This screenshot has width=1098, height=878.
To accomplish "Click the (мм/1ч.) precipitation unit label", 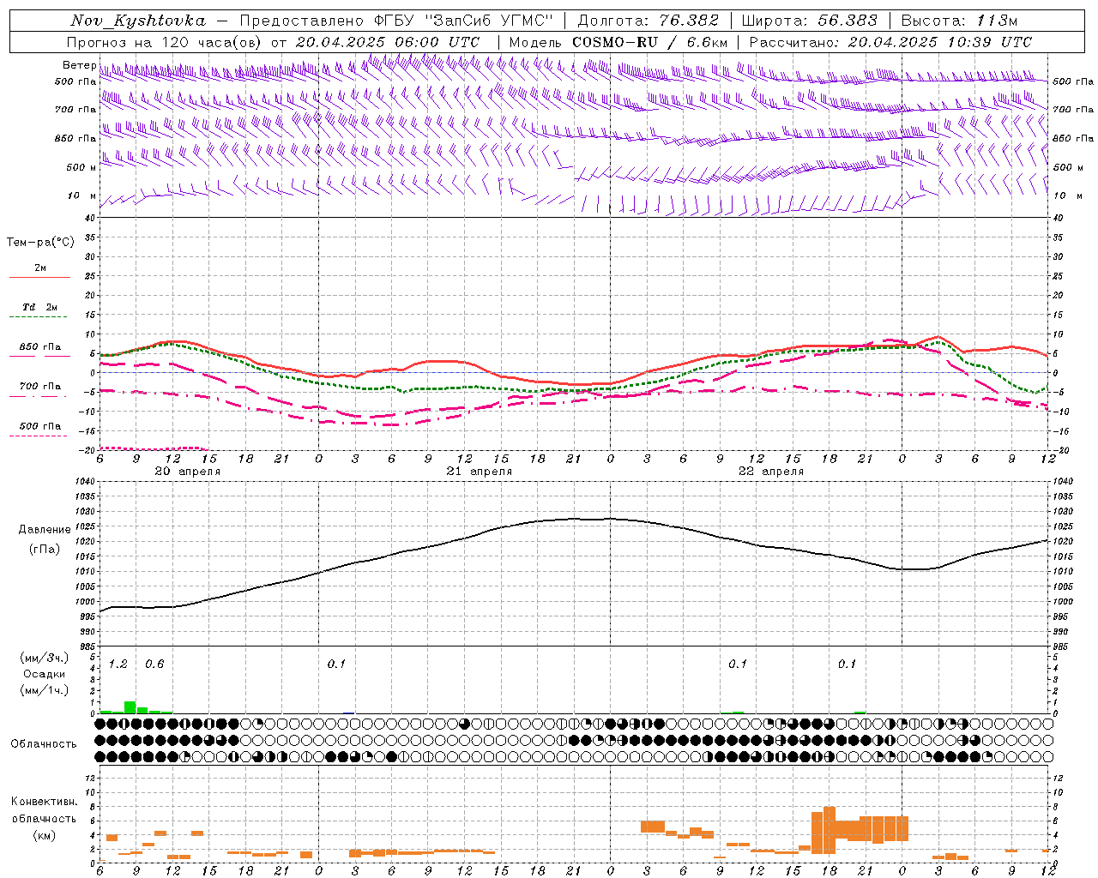I will coord(45,690).
